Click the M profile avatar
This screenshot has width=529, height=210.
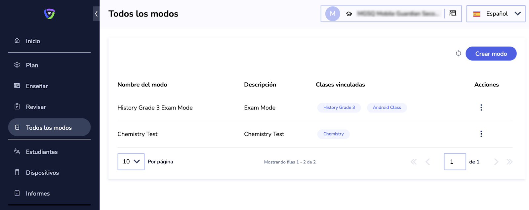333,14
